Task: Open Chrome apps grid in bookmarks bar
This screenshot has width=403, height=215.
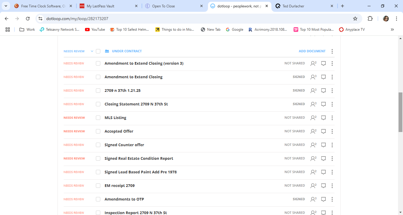Action: (x=8, y=30)
